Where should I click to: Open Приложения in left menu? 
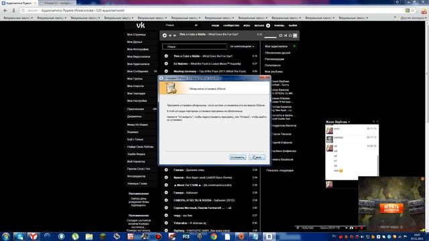pos(135,109)
